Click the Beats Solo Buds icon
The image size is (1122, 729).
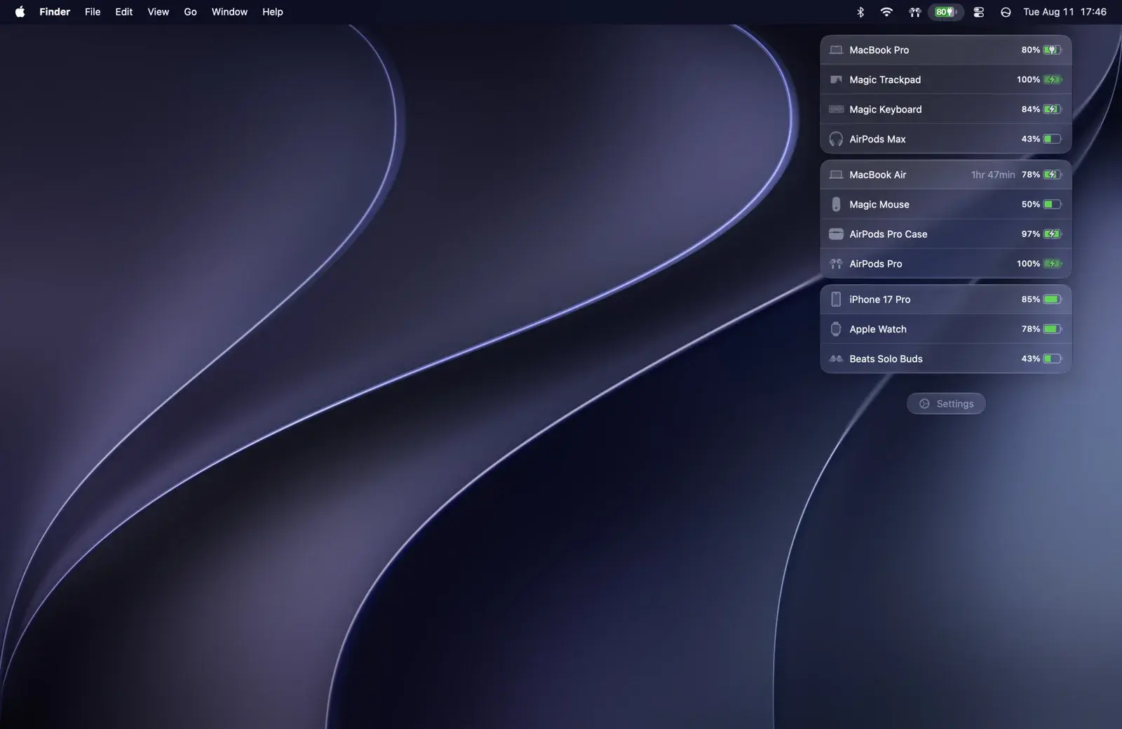coord(836,359)
